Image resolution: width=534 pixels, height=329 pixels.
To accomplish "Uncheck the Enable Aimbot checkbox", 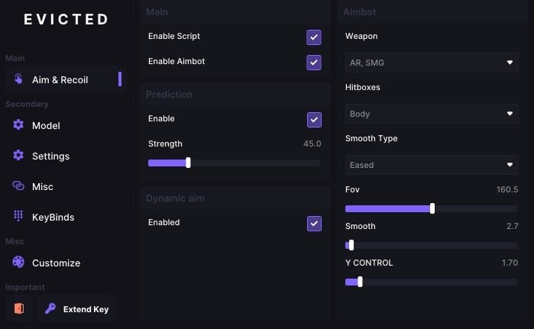I will coord(314,63).
